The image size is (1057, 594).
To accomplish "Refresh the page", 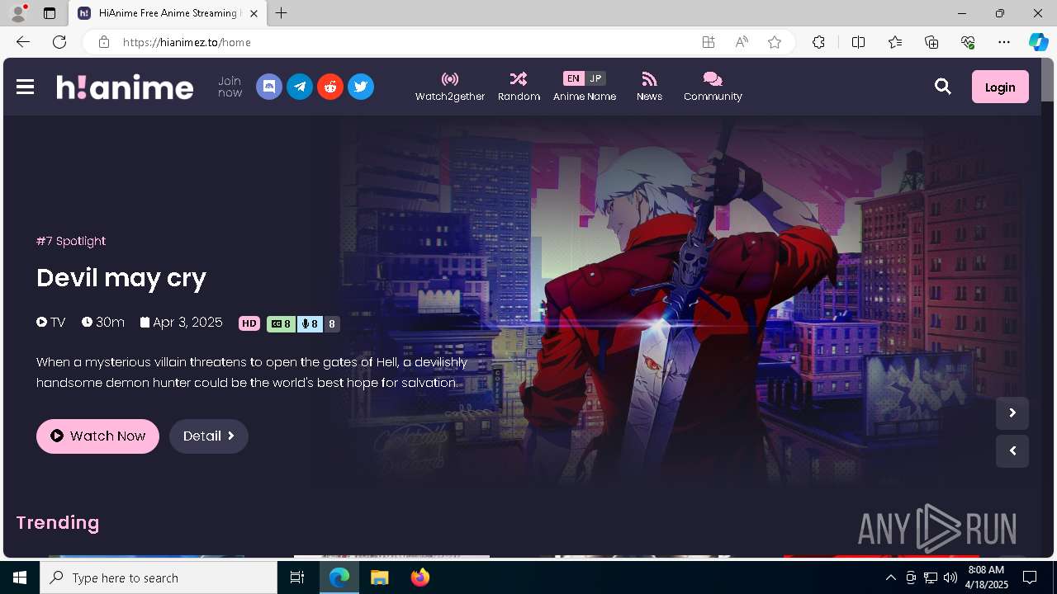I will pyautogui.click(x=59, y=42).
